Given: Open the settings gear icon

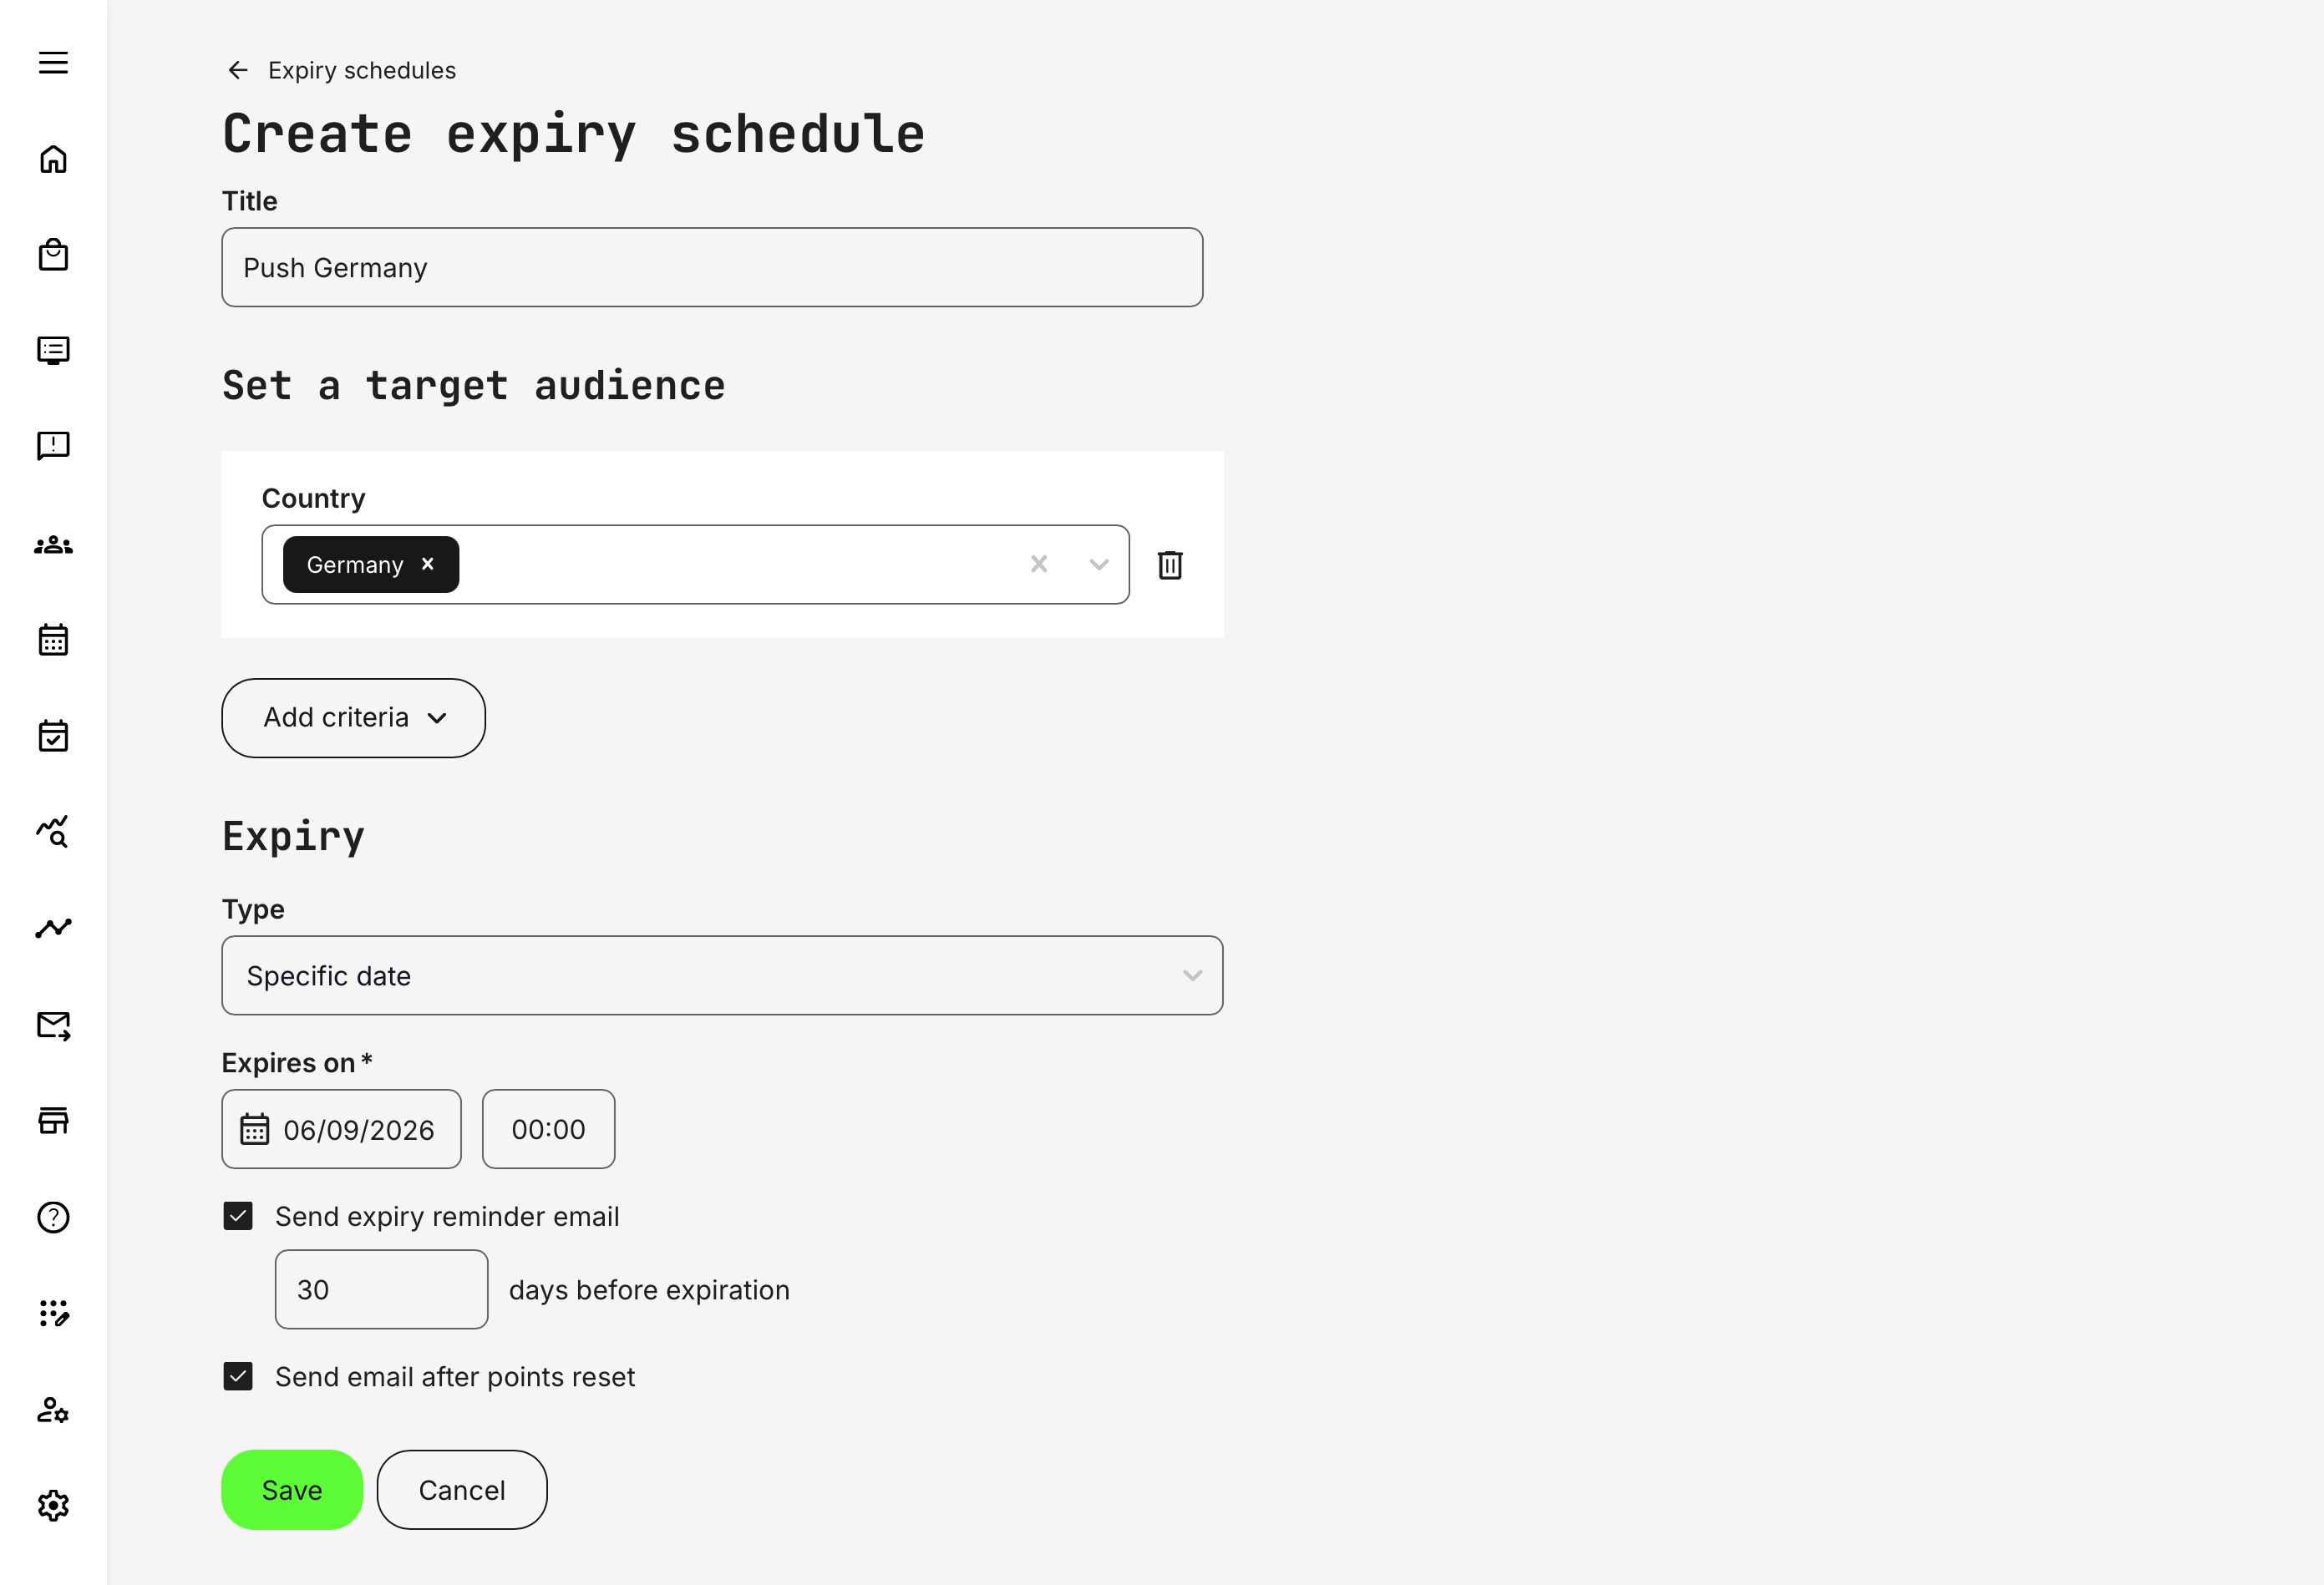Looking at the screenshot, I should [53, 1505].
